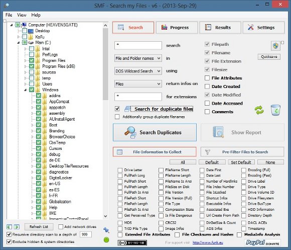Click the Creative Commons license badge
This screenshot has height=250, width=291.
(132, 243)
